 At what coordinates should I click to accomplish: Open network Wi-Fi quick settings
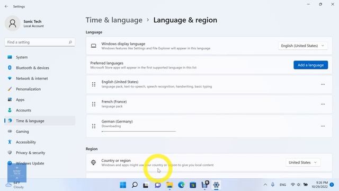coord(293,185)
